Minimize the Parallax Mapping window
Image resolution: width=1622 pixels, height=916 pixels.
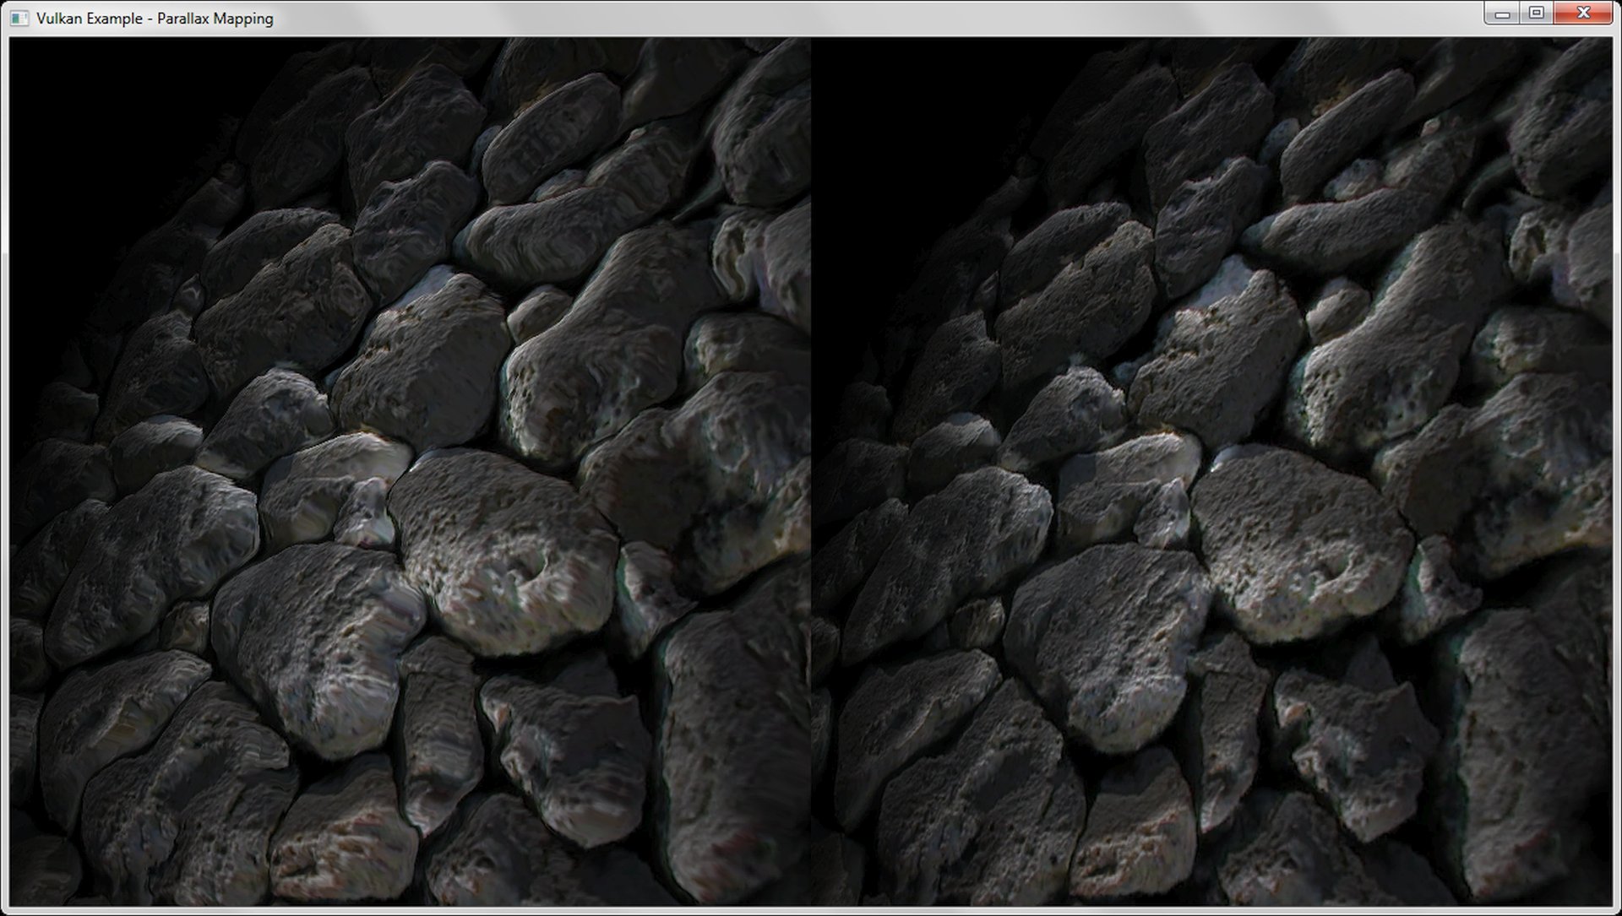[x=1502, y=14]
